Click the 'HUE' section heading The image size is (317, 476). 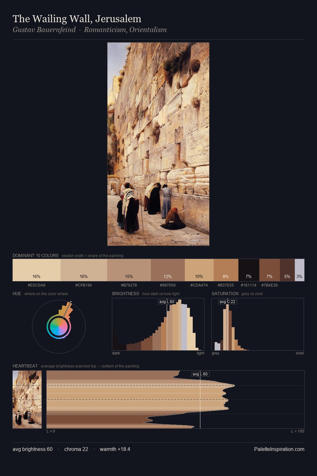click(17, 294)
